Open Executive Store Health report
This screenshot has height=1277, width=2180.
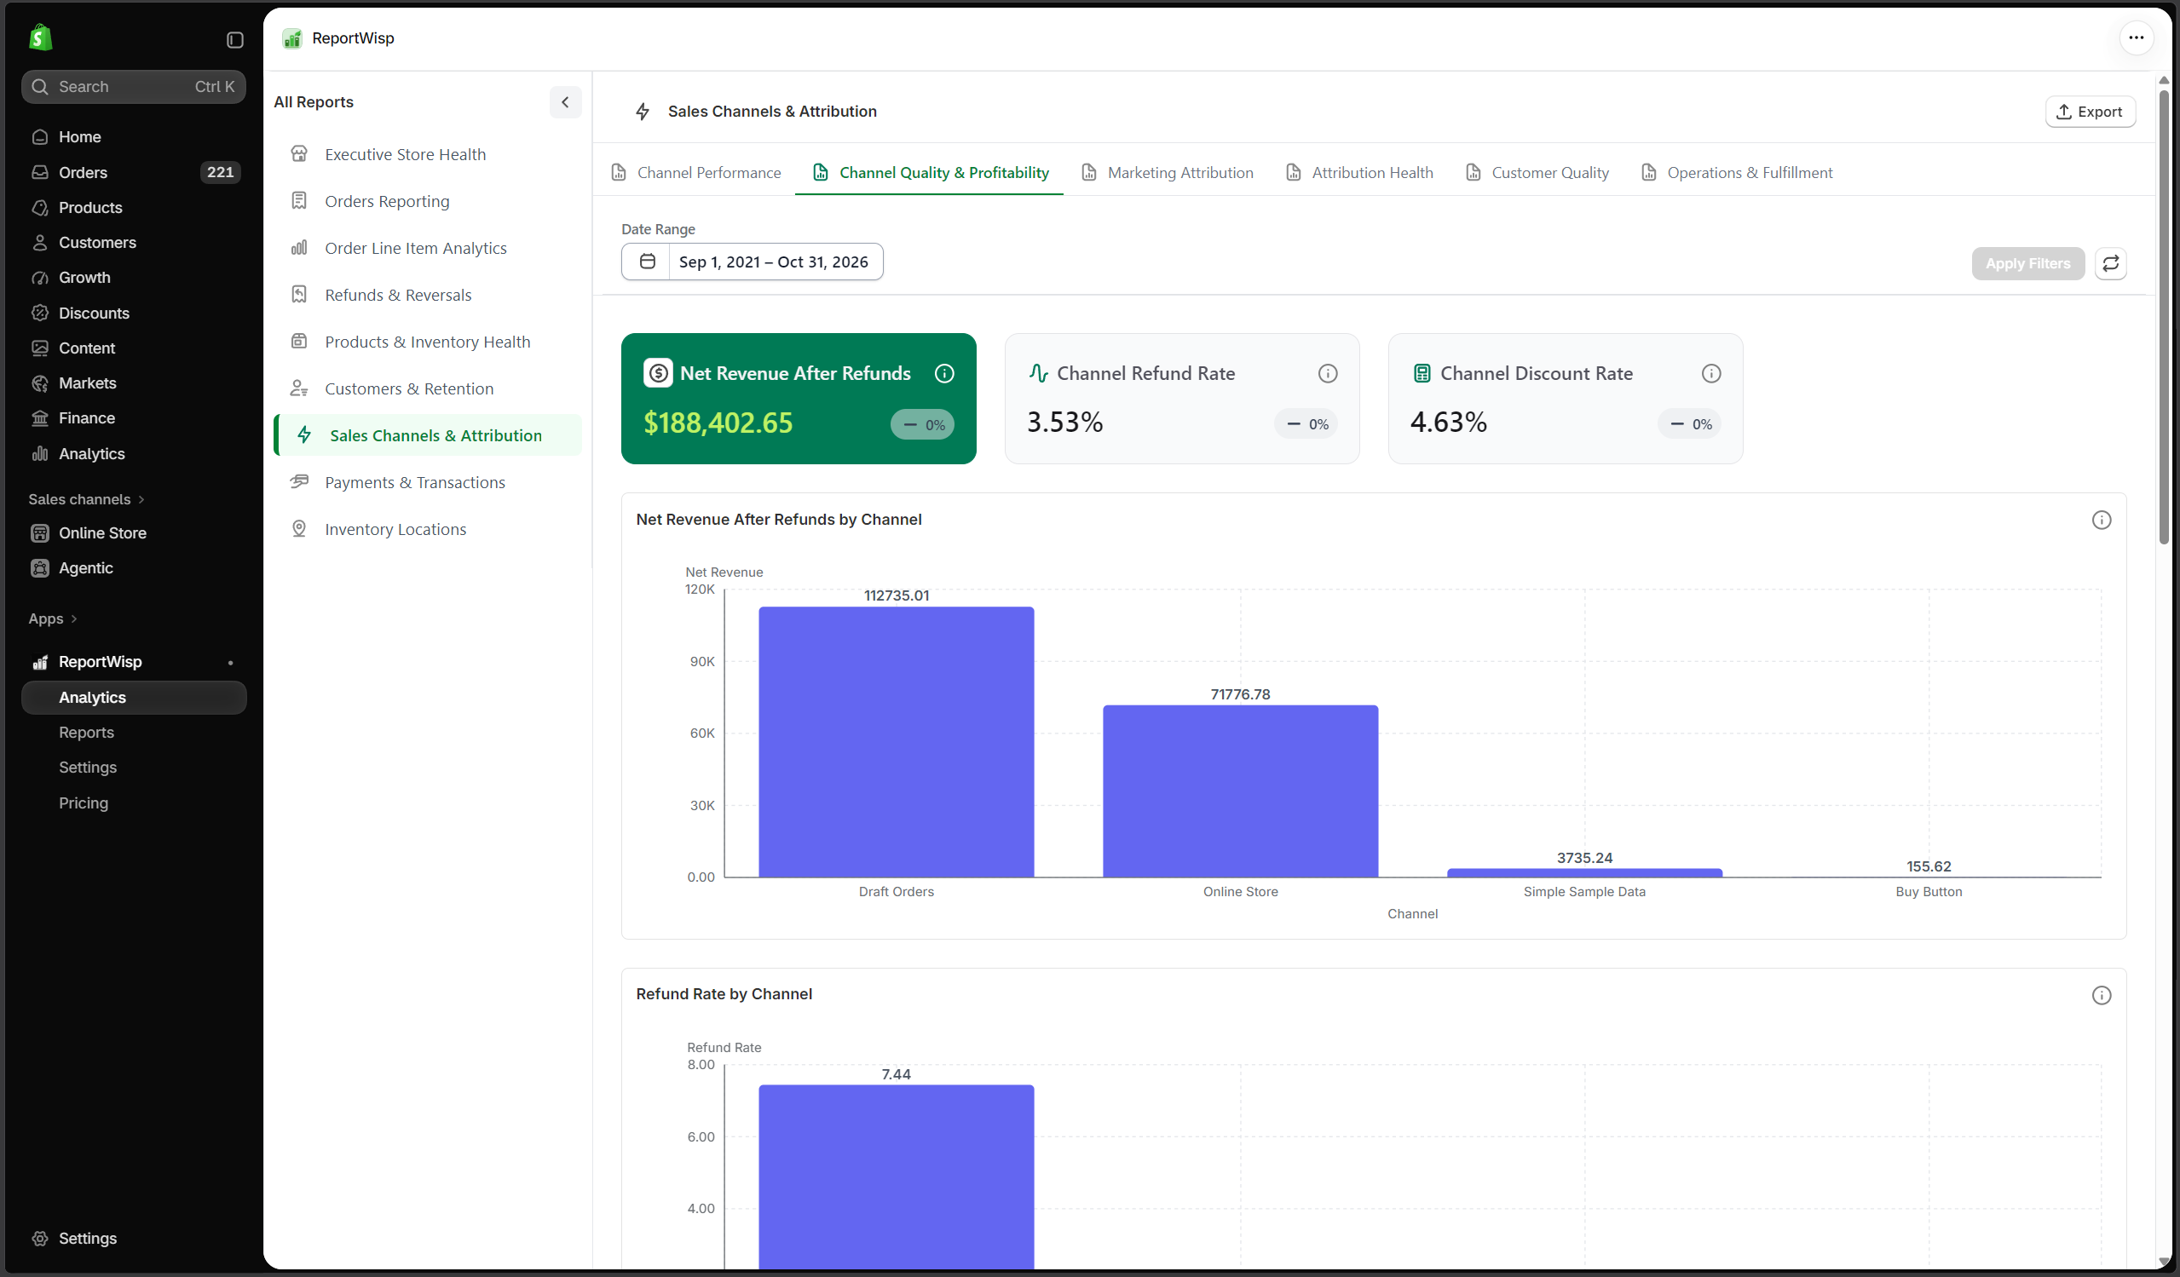pos(427,155)
